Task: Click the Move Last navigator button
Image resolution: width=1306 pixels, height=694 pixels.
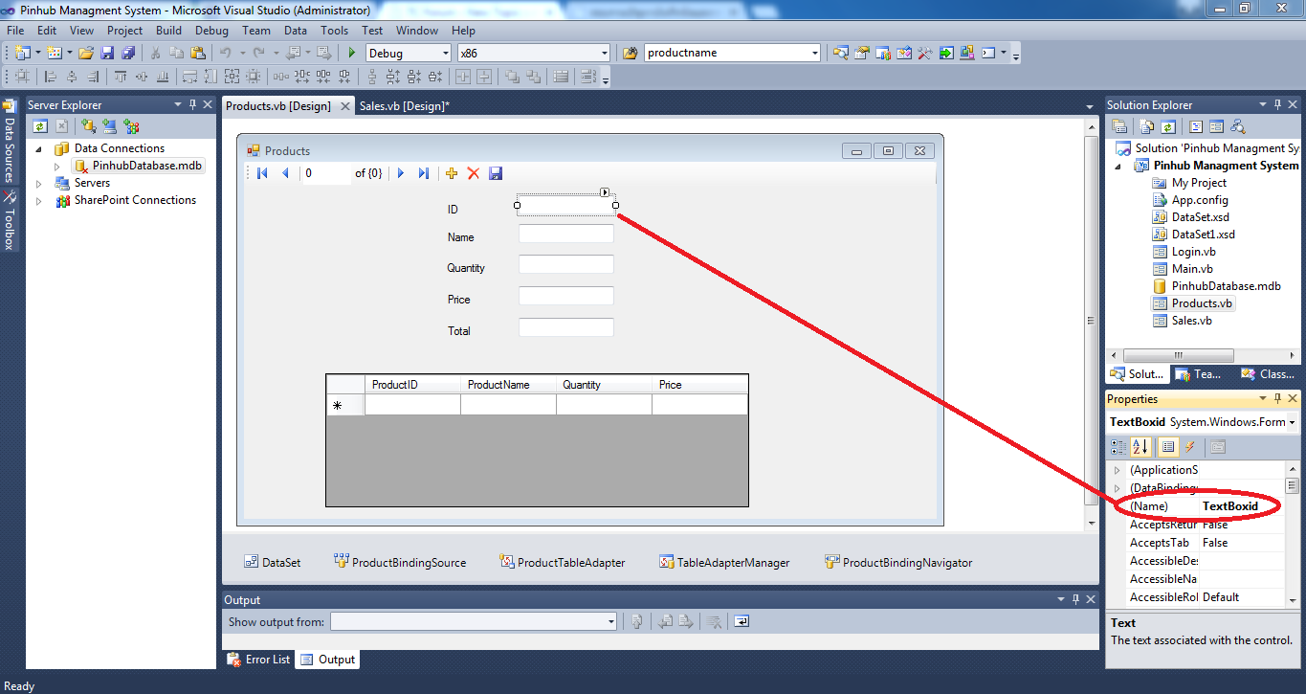Action: coord(424,173)
